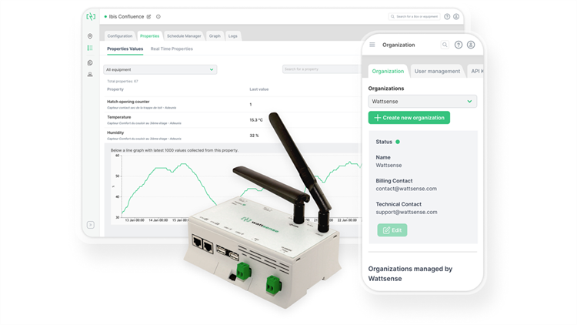
Task: Open the Wattsense organizations dropdown
Action: point(422,102)
